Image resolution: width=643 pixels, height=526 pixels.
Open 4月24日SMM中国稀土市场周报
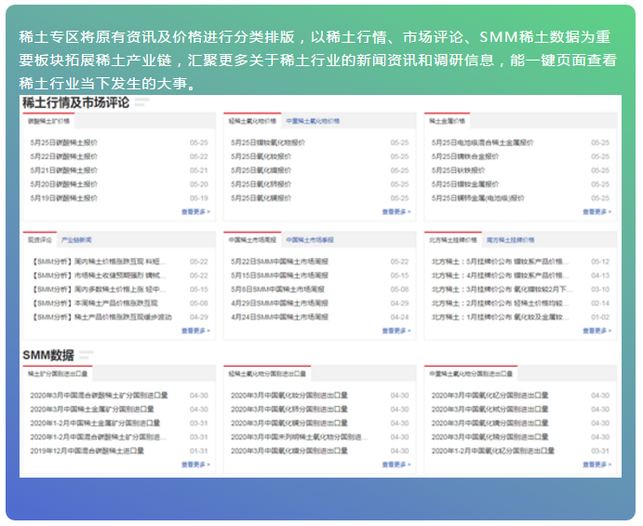[x=279, y=317]
